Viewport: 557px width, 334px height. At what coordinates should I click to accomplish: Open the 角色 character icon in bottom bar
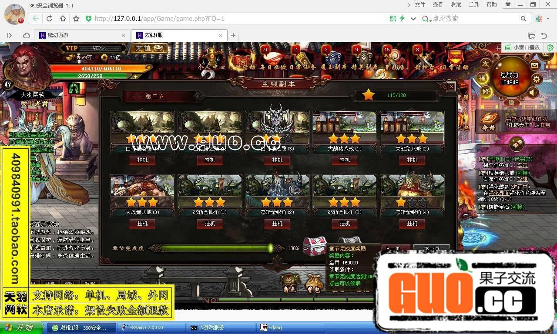(289, 283)
